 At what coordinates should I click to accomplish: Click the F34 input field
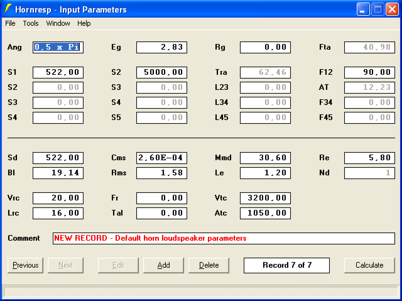click(370, 102)
